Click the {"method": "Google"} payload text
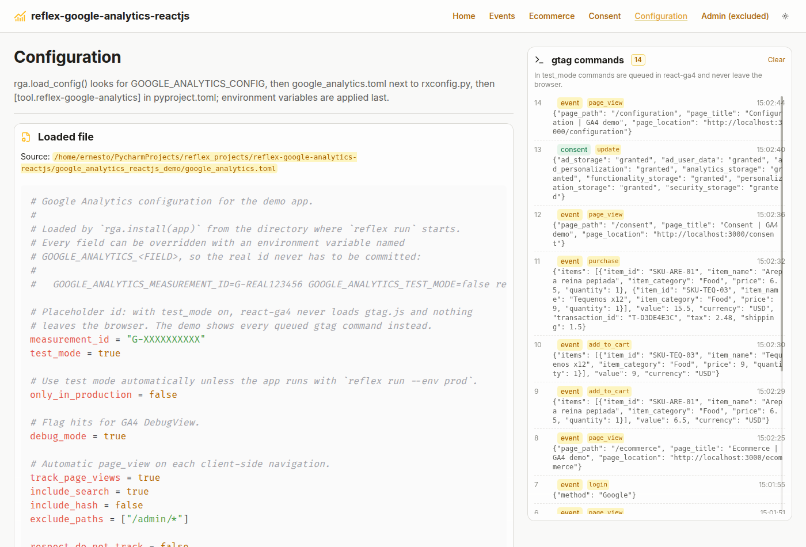Image resolution: width=806 pixels, height=547 pixels. pyautogui.click(x=594, y=495)
